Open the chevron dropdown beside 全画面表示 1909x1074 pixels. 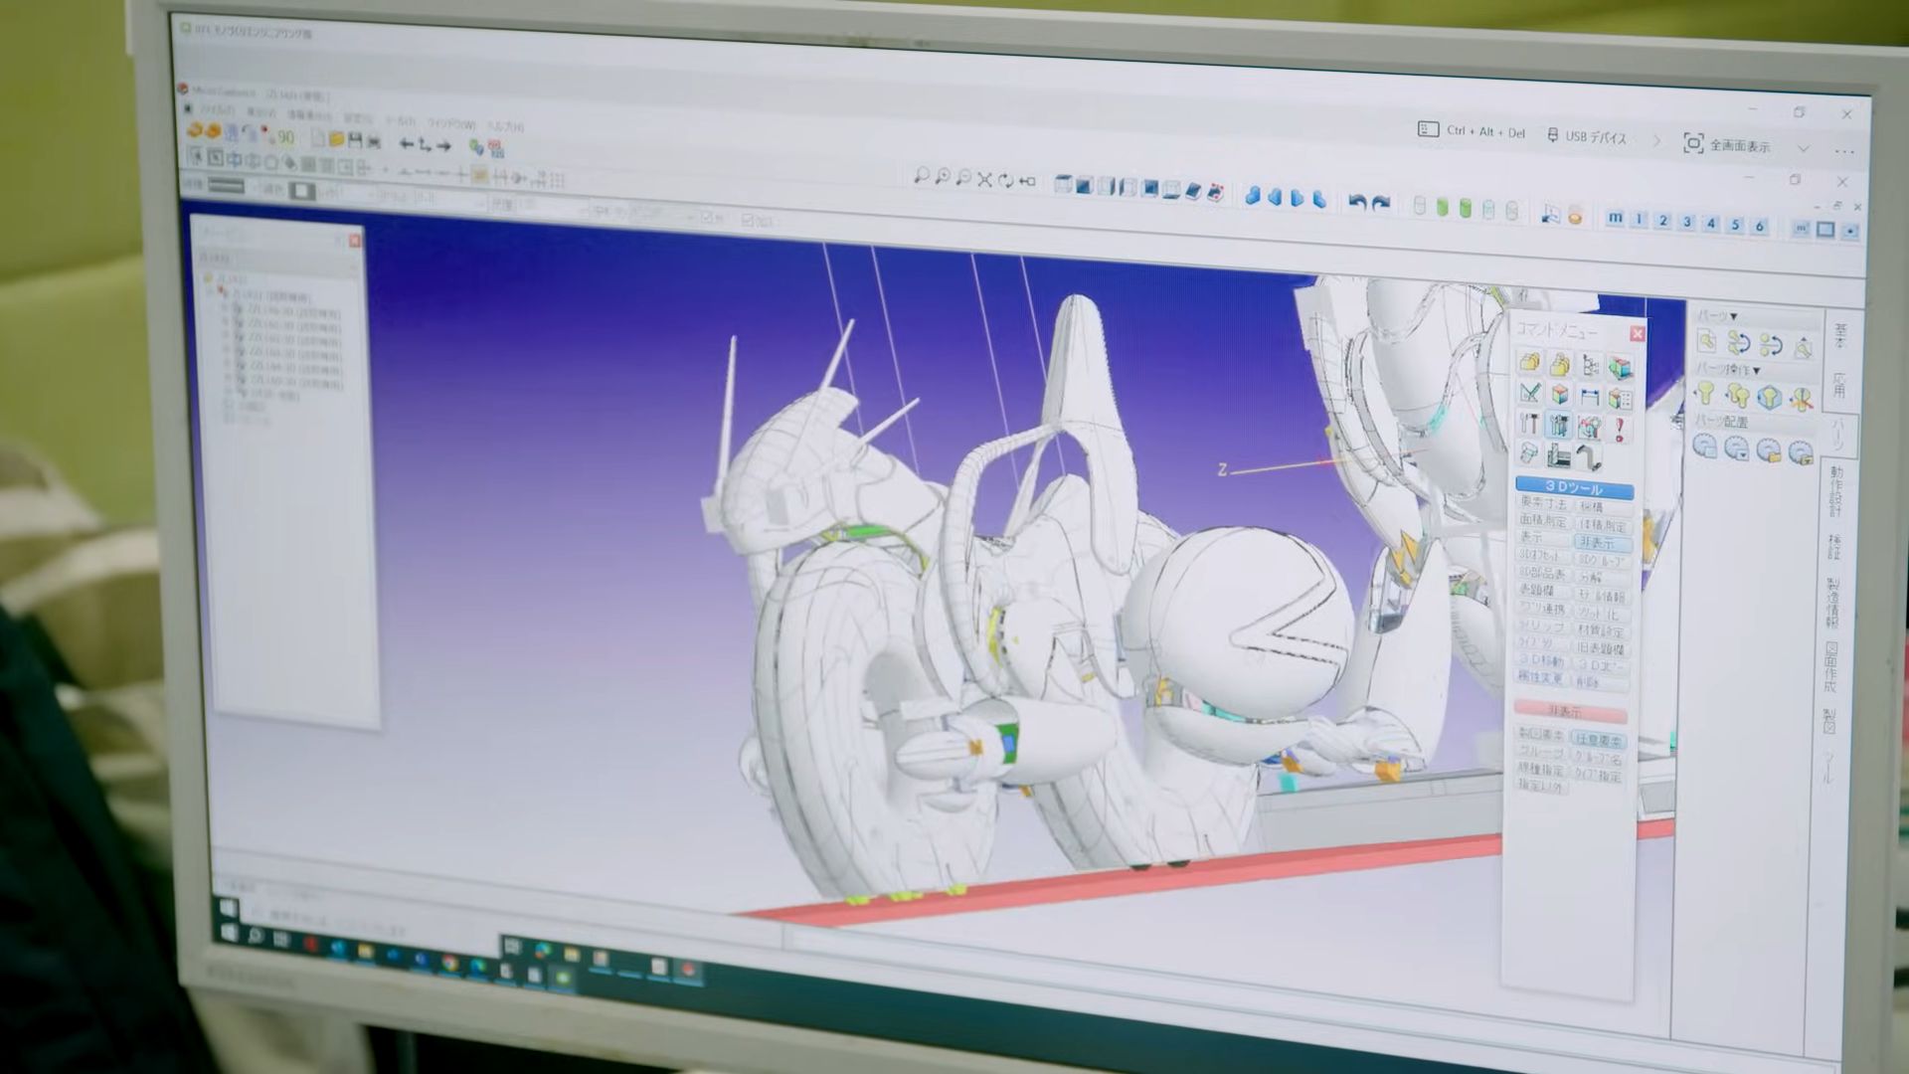click(1804, 148)
